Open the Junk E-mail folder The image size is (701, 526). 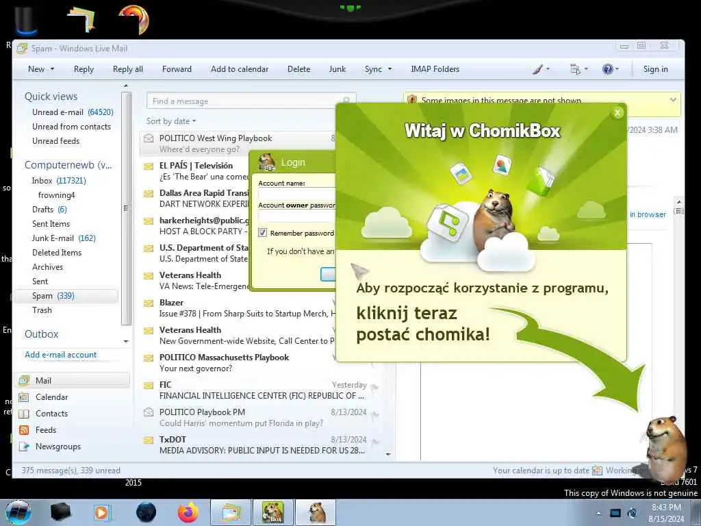[x=64, y=238]
